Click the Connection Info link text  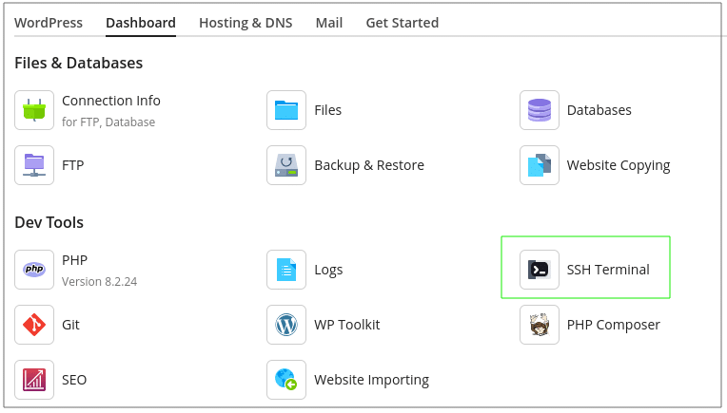111,101
